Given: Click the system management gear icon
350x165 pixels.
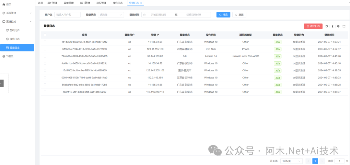Looking at the screenshot, I should (4, 13).
